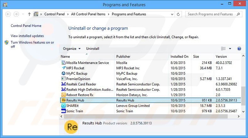Click the 951 KB size cell

[x=207, y=100]
